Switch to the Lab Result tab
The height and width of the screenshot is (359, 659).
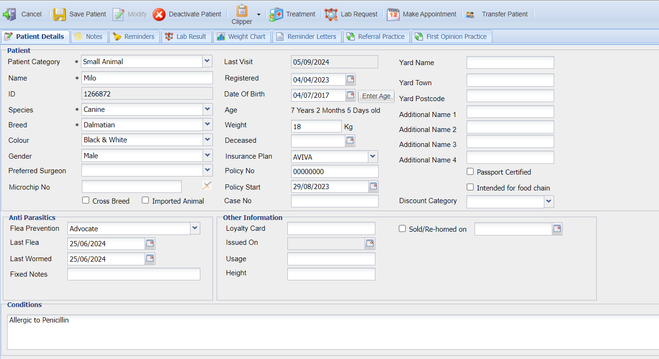click(x=186, y=37)
